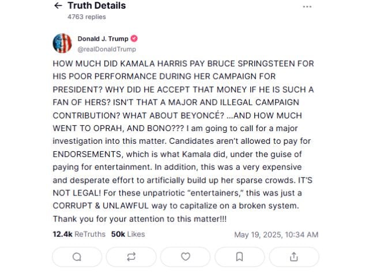Open the flag profile avatar
369x276 pixels.
tap(62, 43)
